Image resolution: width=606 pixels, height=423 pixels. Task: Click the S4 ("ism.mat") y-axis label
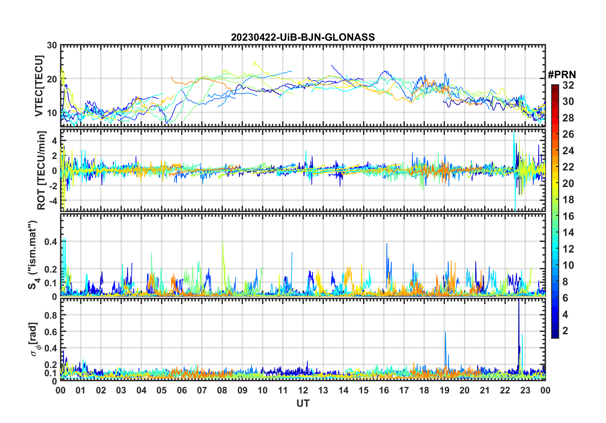pyautogui.click(x=33, y=255)
